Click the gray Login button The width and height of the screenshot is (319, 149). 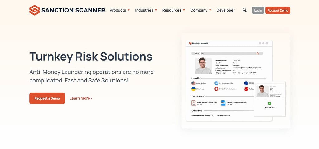(x=258, y=10)
